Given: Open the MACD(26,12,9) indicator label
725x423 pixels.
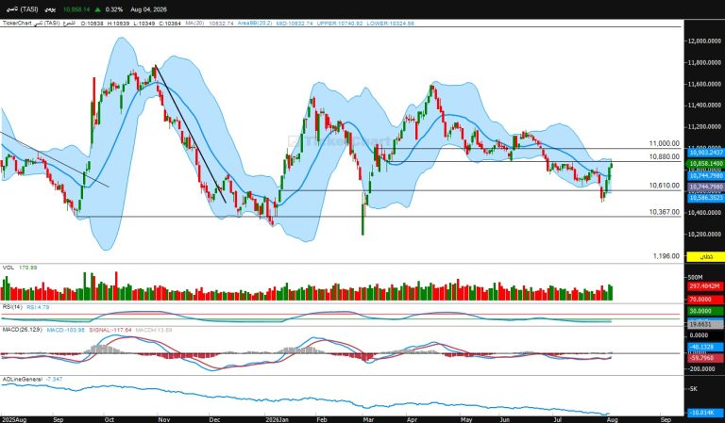Looking at the screenshot, I should [x=23, y=330].
